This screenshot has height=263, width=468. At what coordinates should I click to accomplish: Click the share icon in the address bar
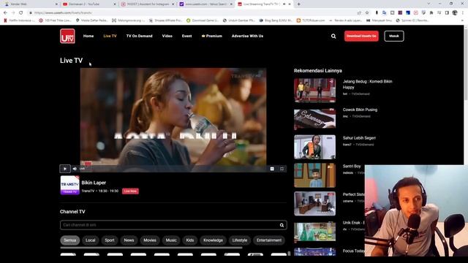pyautogui.click(x=359, y=13)
